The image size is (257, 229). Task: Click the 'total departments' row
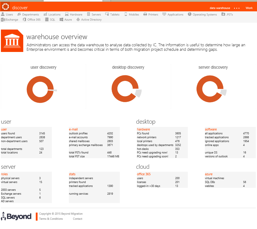(x=27, y=149)
